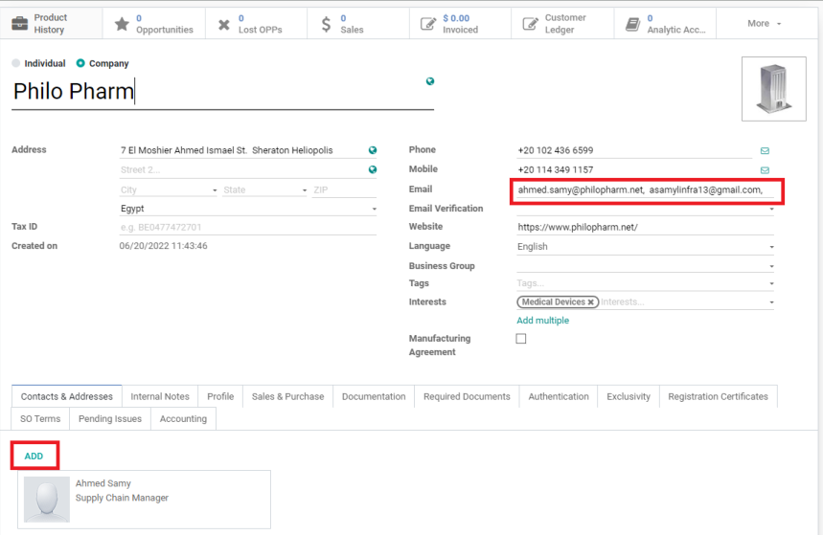Click the Mobile number field
The width and height of the screenshot is (823, 535).
(x=634, y=170)
